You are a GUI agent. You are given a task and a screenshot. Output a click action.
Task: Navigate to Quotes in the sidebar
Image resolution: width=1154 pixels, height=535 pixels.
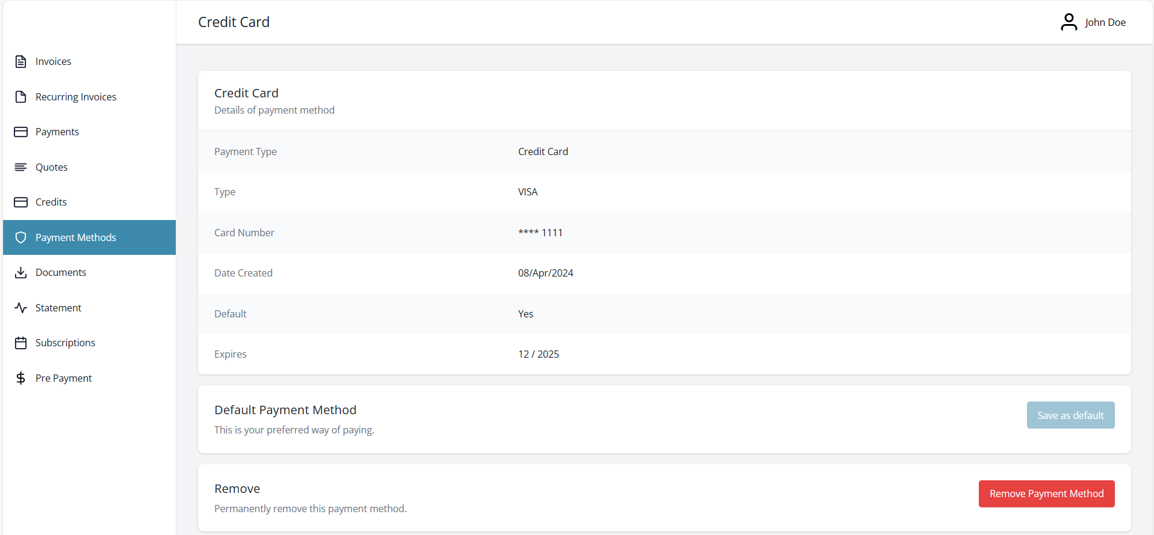(51, 167)
